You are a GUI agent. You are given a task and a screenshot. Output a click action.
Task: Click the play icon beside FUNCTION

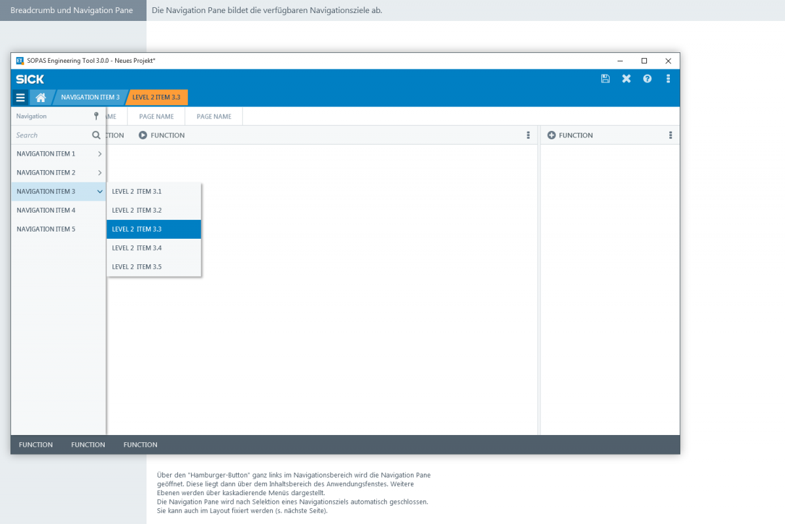point(143,135)
